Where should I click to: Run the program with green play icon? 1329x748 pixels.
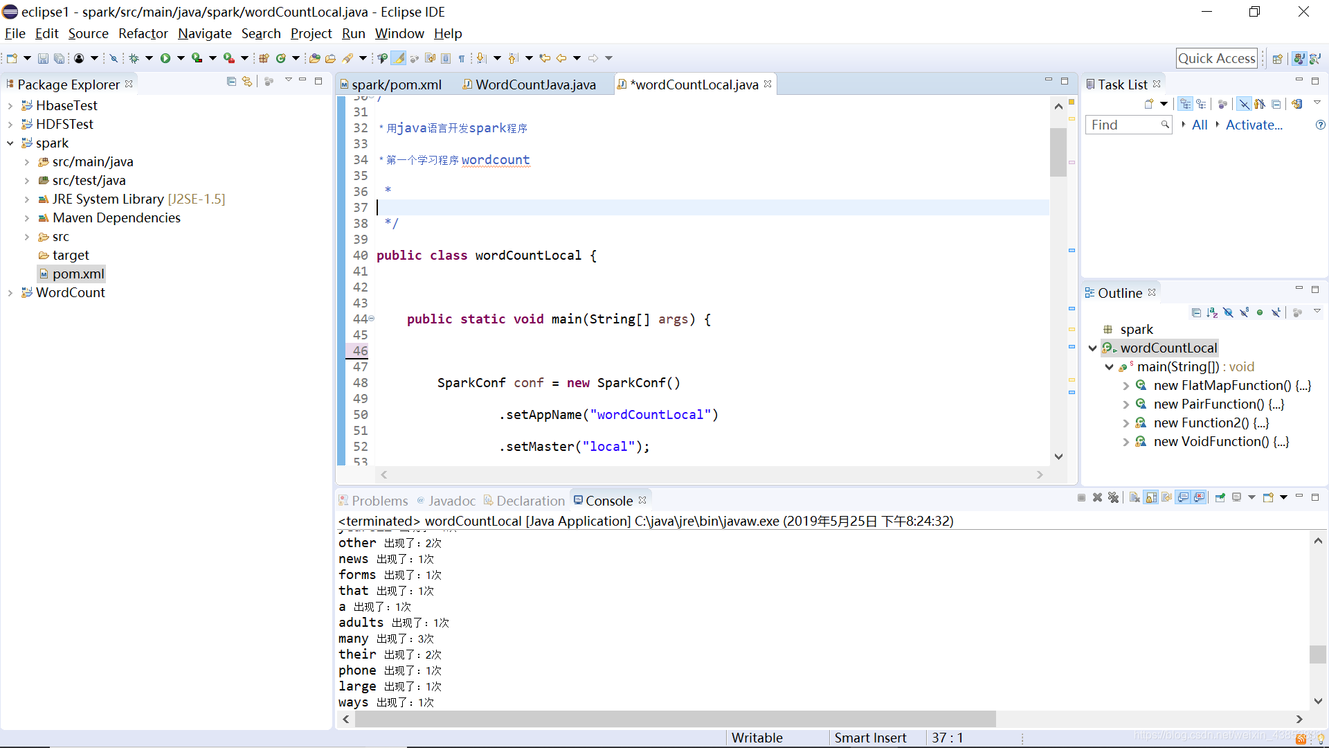[x=165, y=59]
